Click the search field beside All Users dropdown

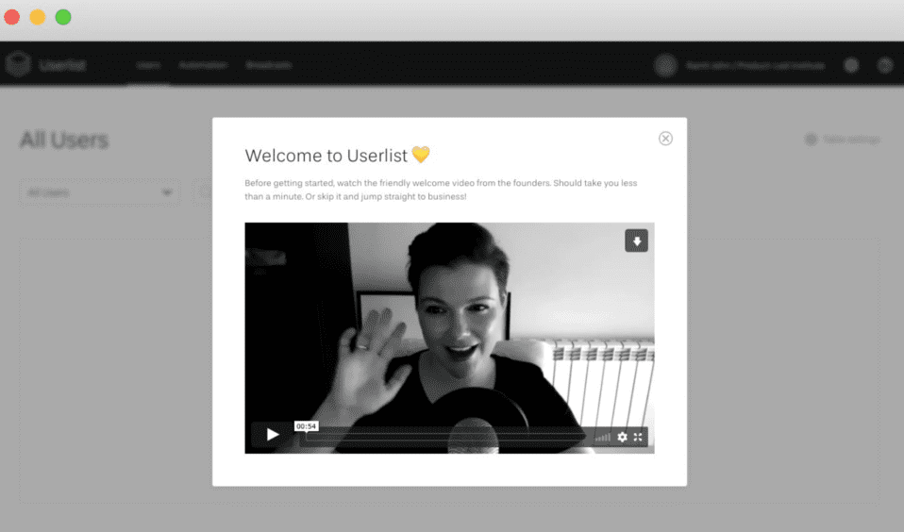pyautogui.click(x=204, y=192)
